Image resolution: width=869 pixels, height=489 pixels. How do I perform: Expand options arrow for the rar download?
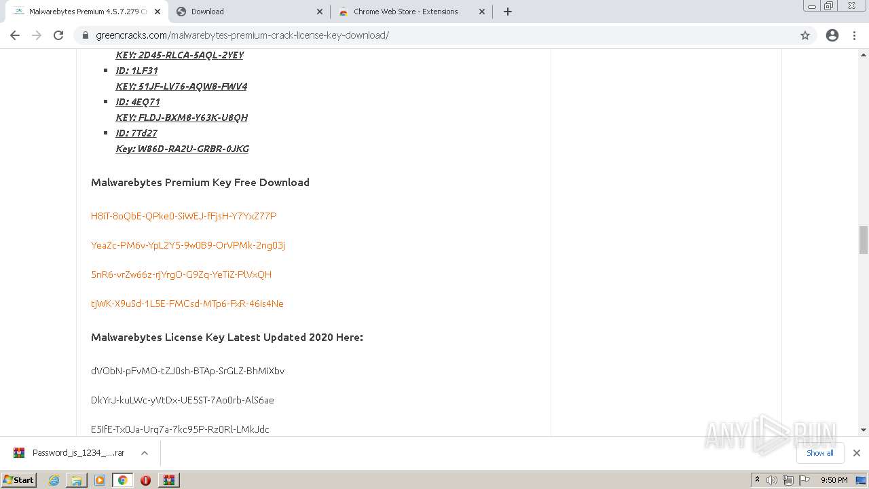pyautogui.click(x=145, y=453)
